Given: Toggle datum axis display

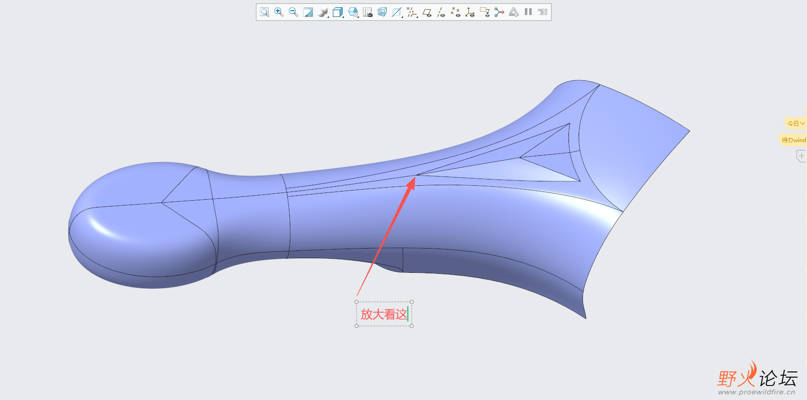Looking at the screenshot, I should coord(441,12).
